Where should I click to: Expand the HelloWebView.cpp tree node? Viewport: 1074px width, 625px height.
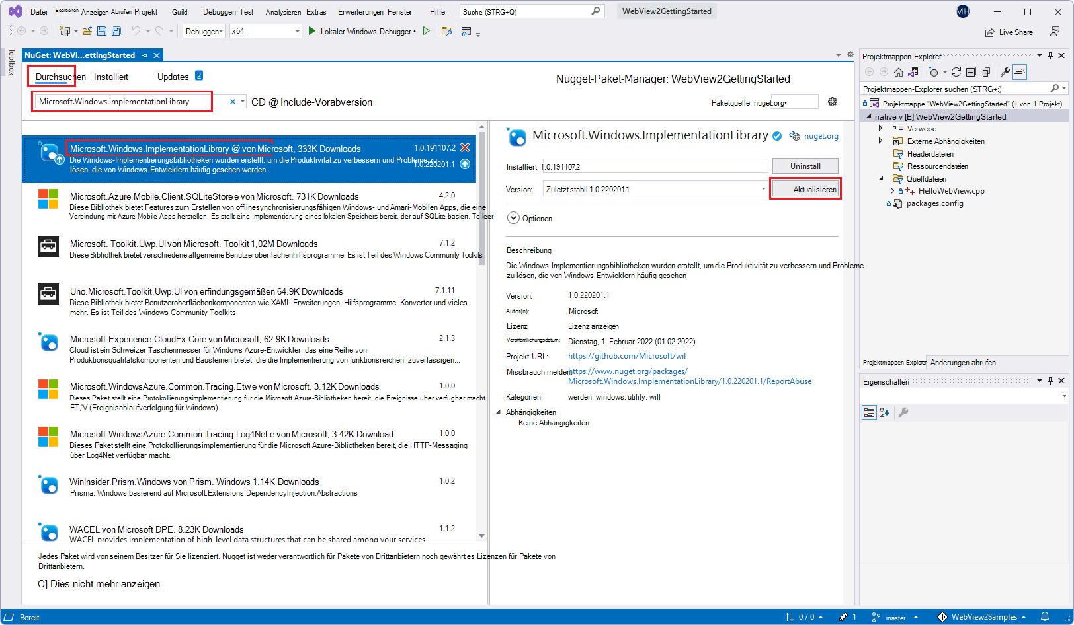(x=892, y=191)
